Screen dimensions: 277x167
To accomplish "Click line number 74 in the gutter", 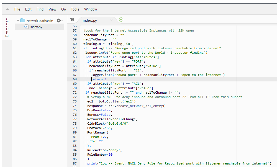I will 75,106.
